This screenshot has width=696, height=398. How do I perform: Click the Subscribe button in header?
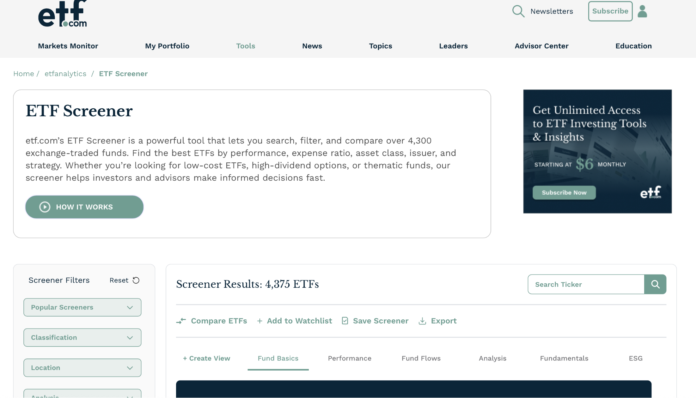click(610, 11)
